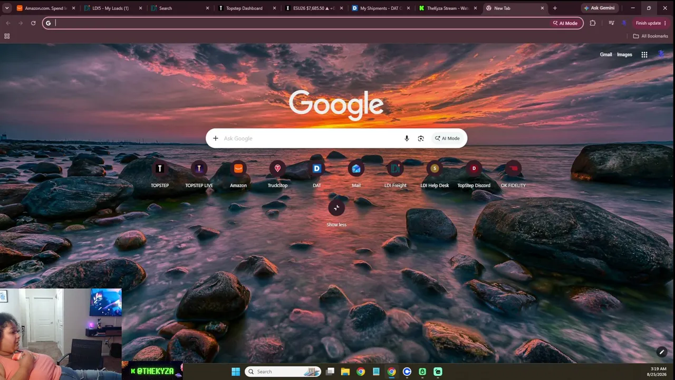Screen dimensions: 675x380
Task: Click the plus icon in the search box
Action: coord(215,138)
